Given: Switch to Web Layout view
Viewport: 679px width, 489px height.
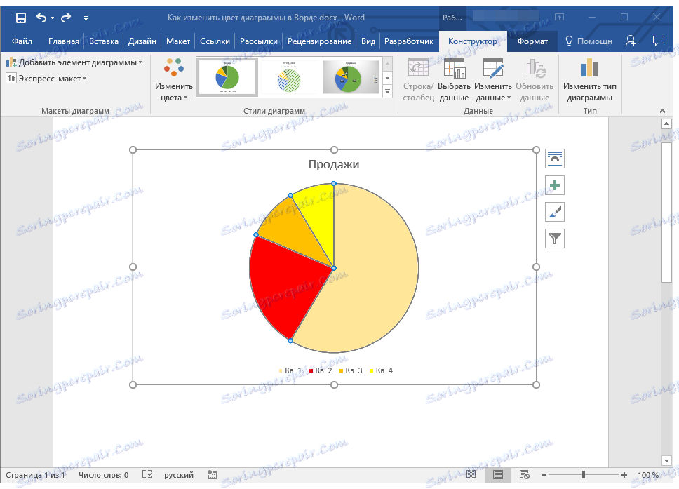Looking at the screenshot, I should (x=525, y=475).
